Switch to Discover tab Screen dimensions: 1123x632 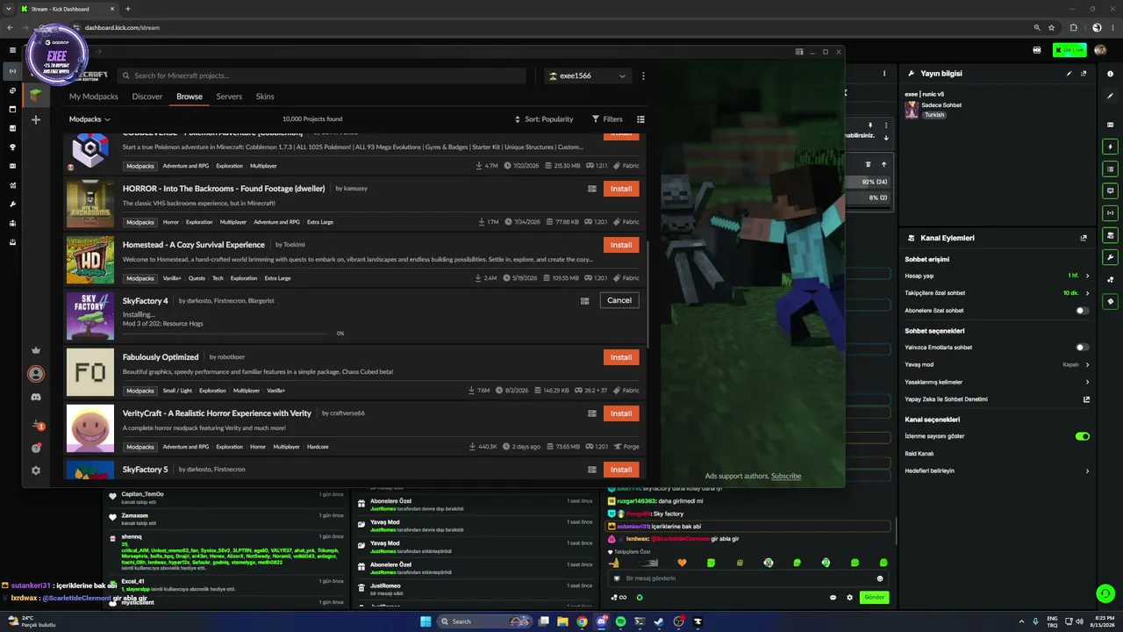147,97
